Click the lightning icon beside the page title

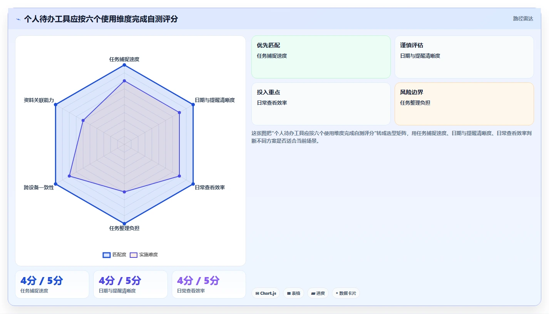(x=18, y=19)
